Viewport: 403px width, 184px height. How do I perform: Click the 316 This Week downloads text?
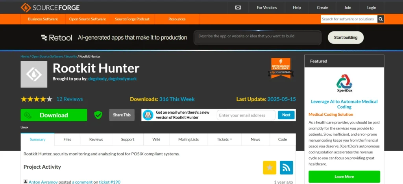click(177, 99)
